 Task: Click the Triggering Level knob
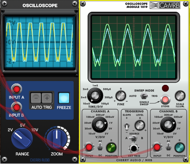coord(140,125)
